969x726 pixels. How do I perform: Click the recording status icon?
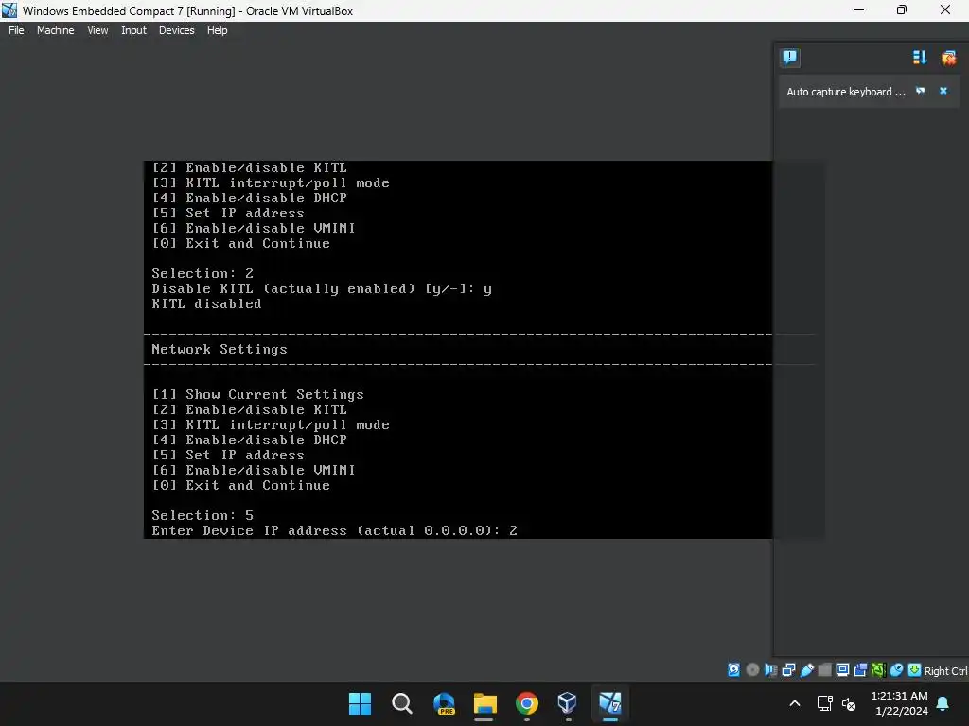coord(860,670)
